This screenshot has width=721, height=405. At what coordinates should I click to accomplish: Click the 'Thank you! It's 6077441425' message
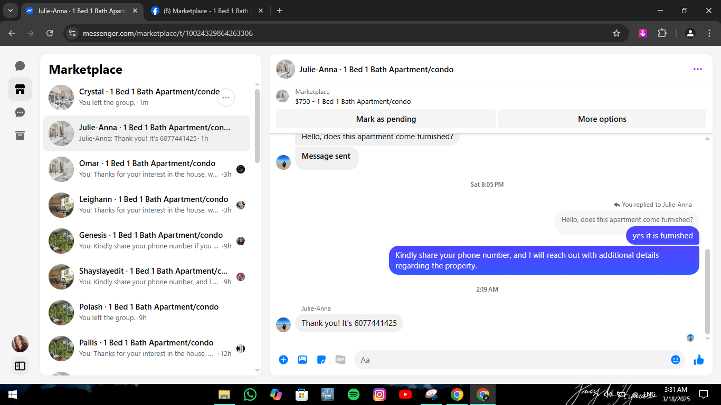point(349,323)
